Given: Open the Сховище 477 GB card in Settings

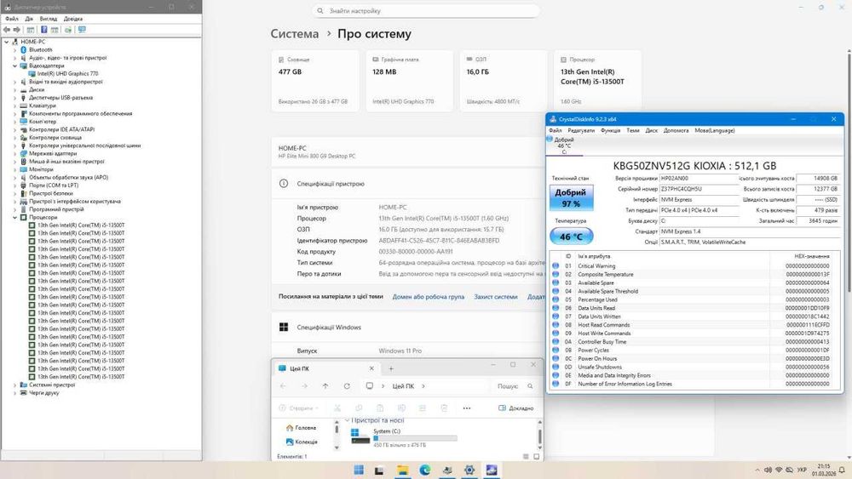Looking at the screenshot, I should click(x=315, y=81).
